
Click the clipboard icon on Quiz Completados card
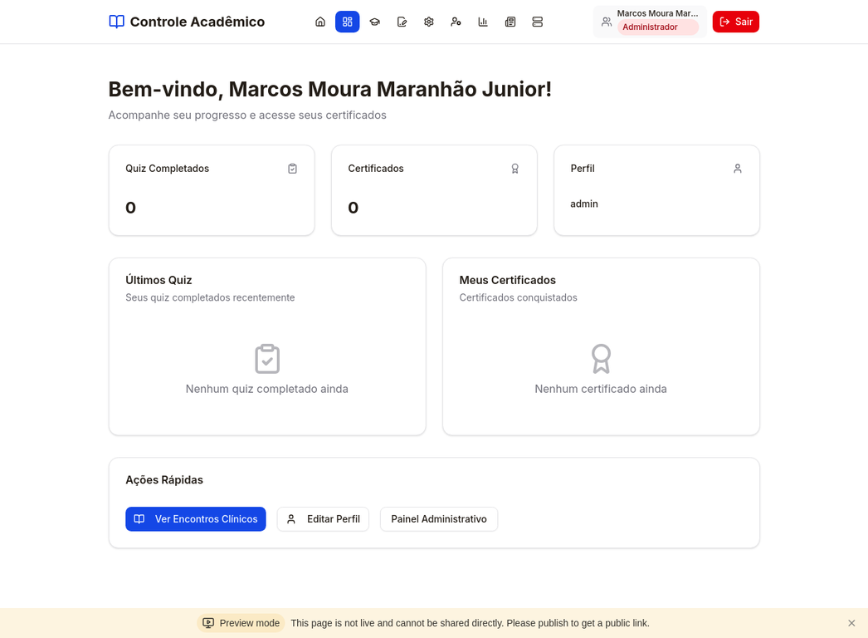coord(292,168)
